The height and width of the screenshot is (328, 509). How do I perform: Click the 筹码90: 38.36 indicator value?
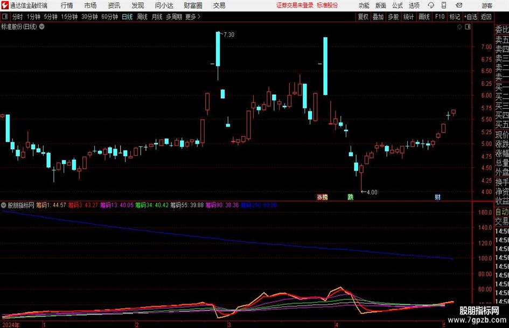click(x=222, y=205)
